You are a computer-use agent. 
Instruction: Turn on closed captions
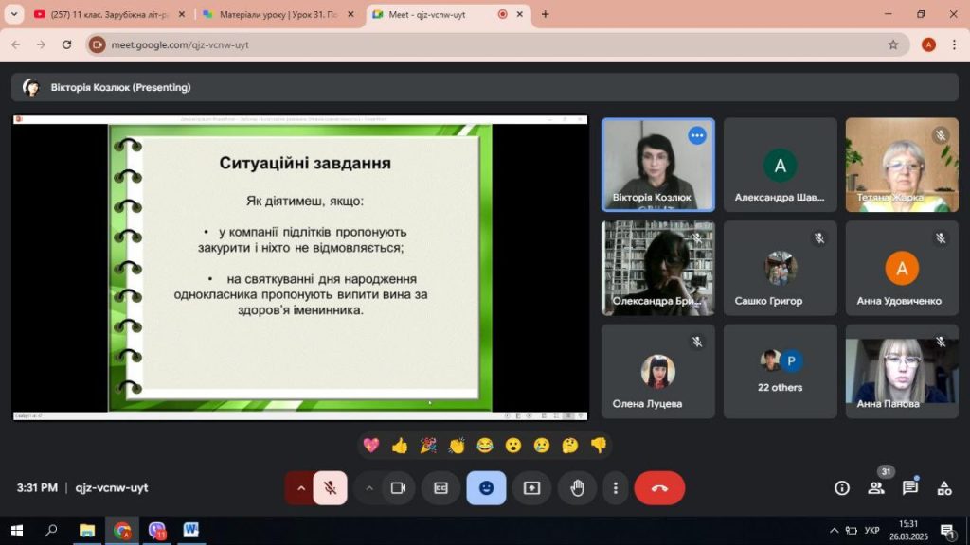pyautogui.click(x=440, y=488)
